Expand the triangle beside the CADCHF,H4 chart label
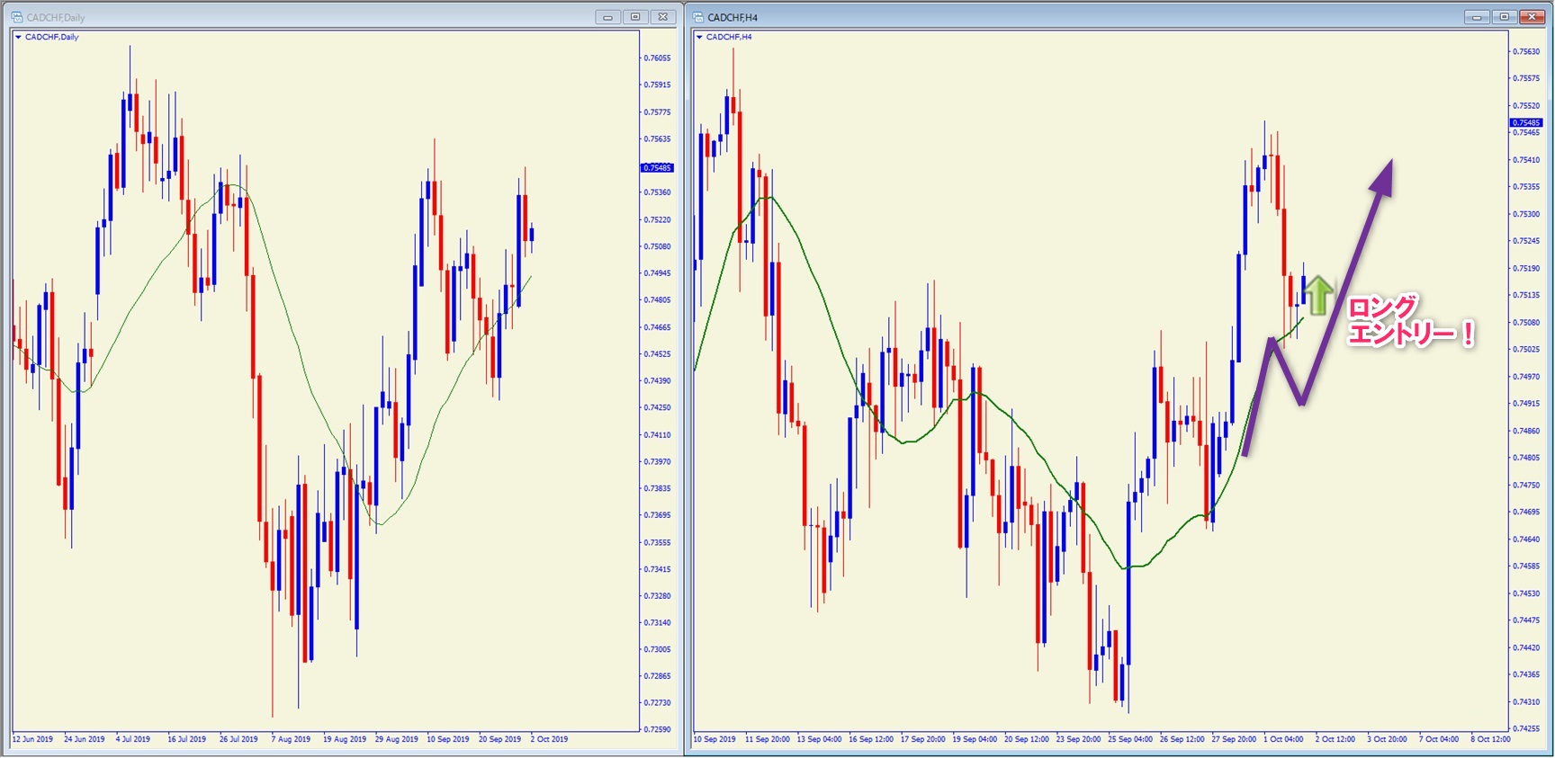This screenshot has height=758, width=1555. click(x=699, y=37)
